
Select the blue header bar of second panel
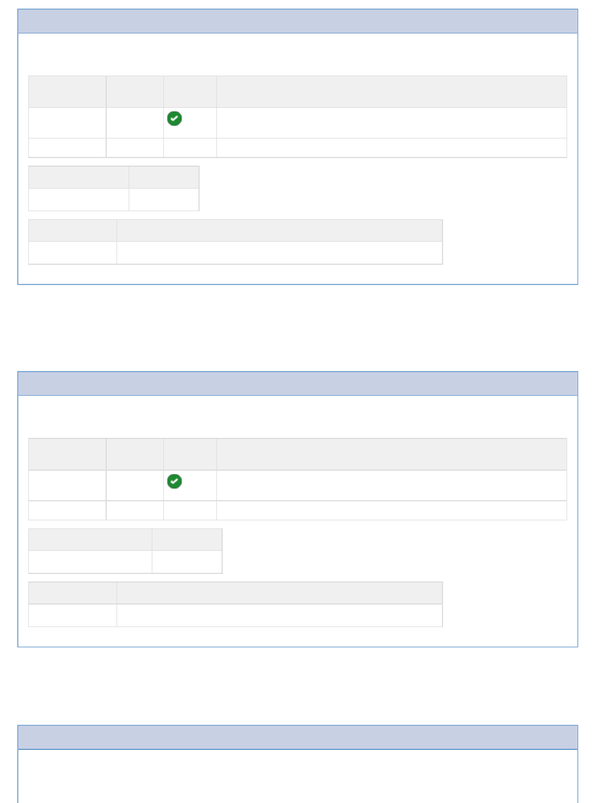298,384
